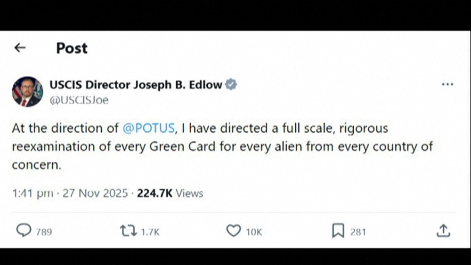Click the blue verified badge
The width and height of the screenshot is (471, 265).
pos(231,85)
